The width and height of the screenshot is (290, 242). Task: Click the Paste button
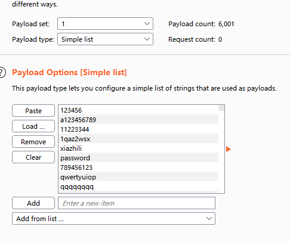click(33, 111)
